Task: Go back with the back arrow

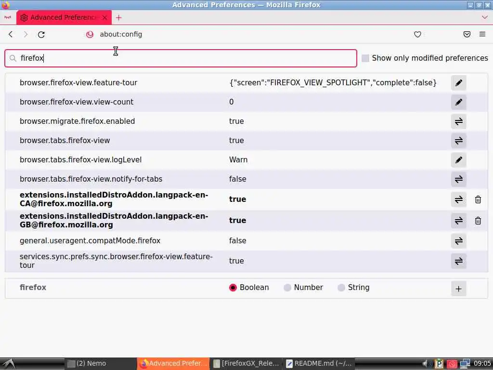Action: (11, 34)
